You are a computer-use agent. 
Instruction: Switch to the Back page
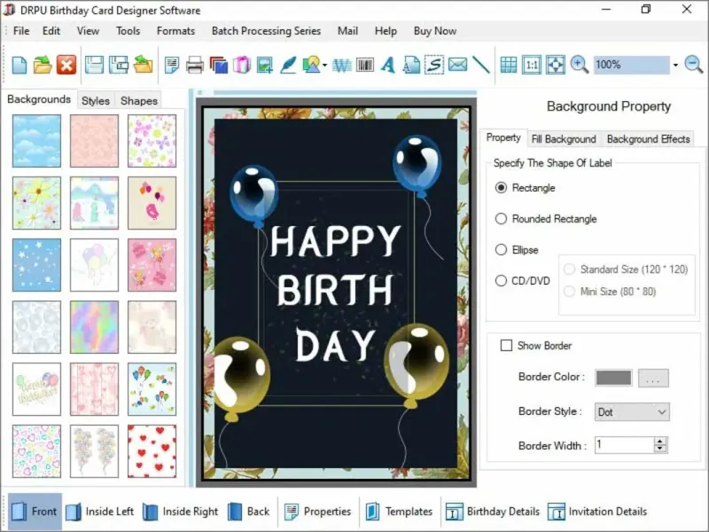pyautogui.click(x=249, y=512)
